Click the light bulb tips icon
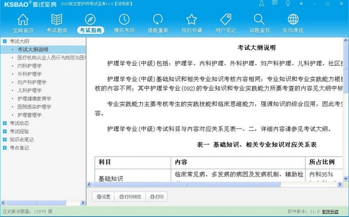 (x=288, y=3)
